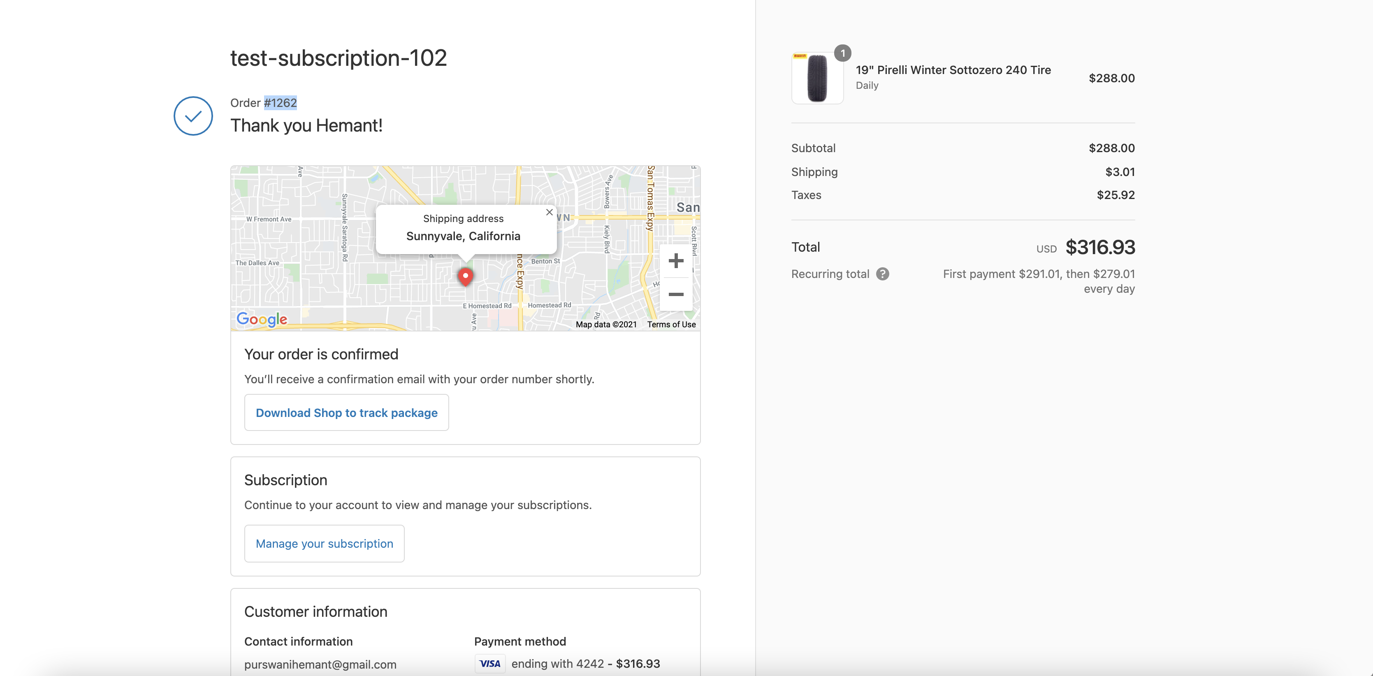This screenshot has height=676, width=1373.
Task: Click Download Shop to track package
Action: pyautogui.click(x=346, y=412)
